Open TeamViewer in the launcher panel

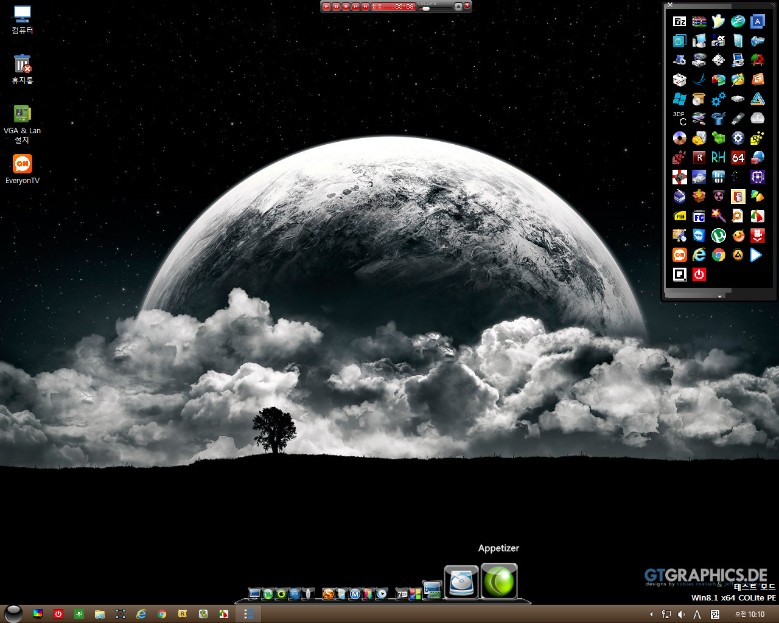coord(699,235)
